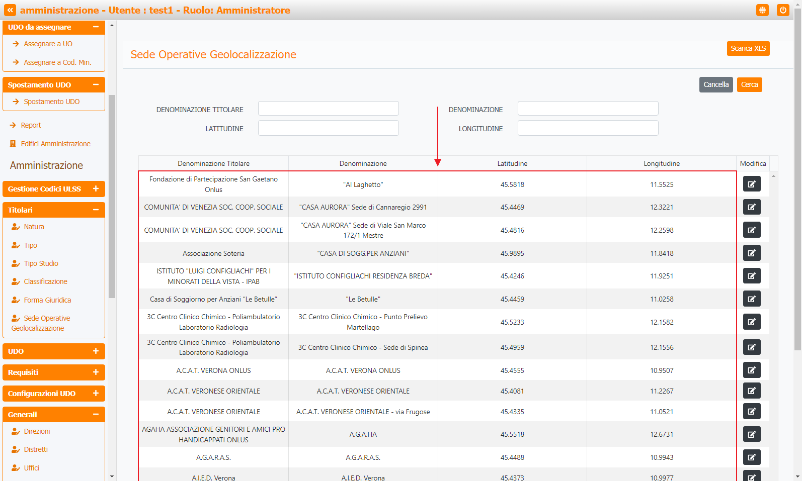This screenshot has width=802, height=481.
Task: Click the power logout icon
Action: click(782, 10)
